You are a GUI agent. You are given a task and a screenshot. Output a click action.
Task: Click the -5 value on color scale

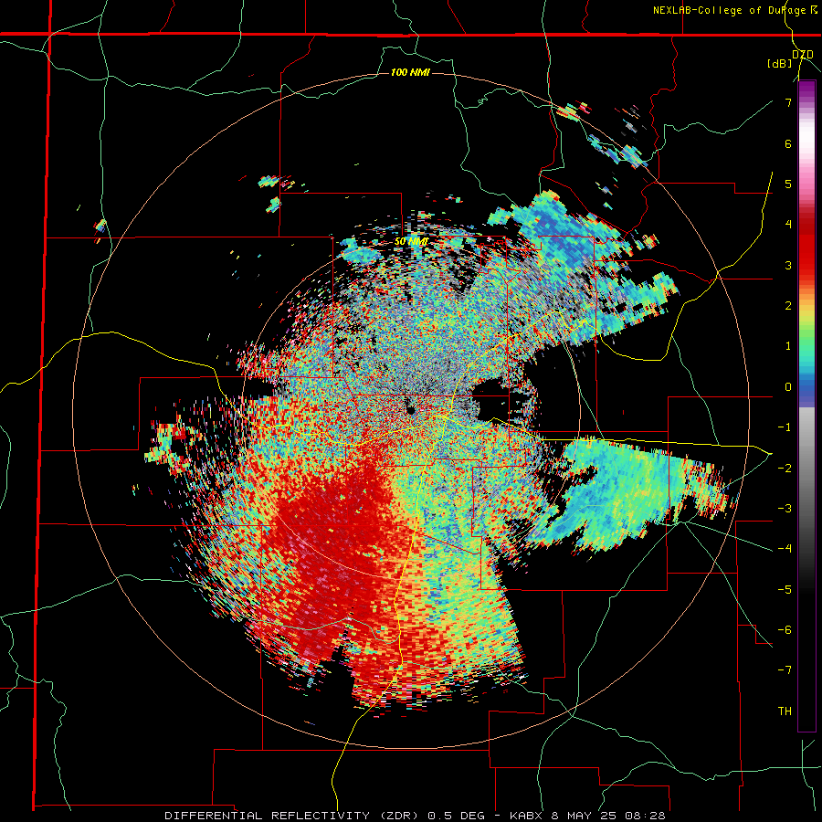pyautogui.click(x=785, y=589)
